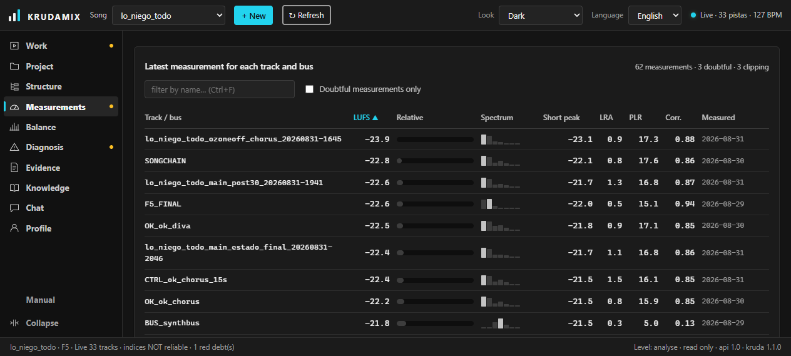This screenshot has width=791, height=356.
Task: Select the OK_ok_diva track name
Action: tap(168, 226)
